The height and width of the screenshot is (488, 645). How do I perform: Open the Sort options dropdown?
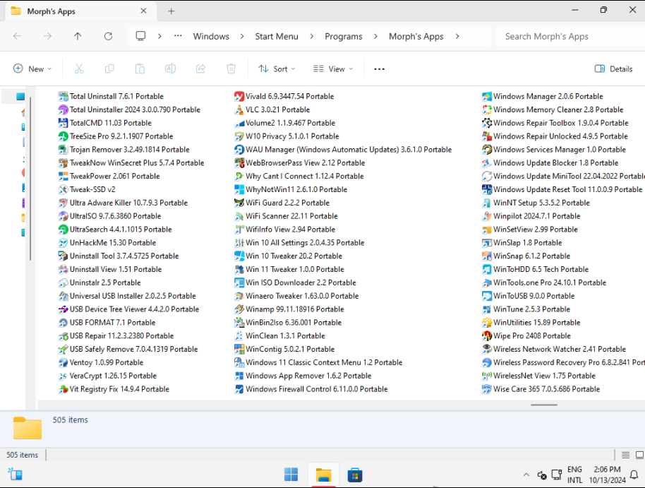click(x=277, y=69)
